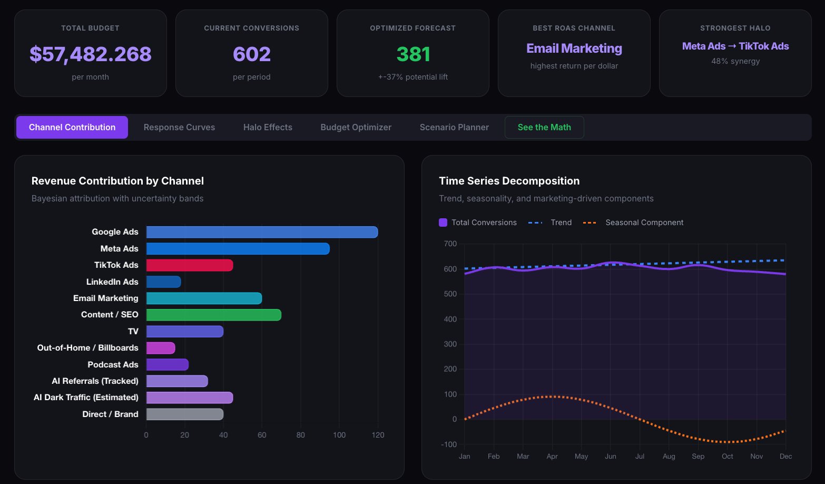The width and height of the screenshot is (825, 484).
Task: Toggle the Trend legend entry
Action: (550, 222)
